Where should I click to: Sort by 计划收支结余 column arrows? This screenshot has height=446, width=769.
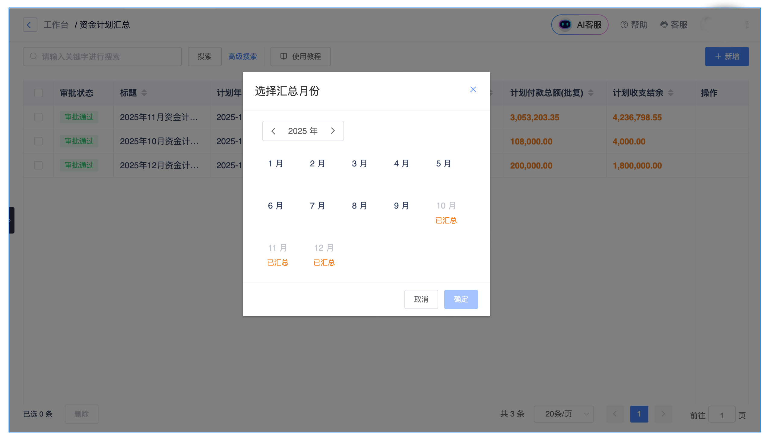pyautogui.click(x=670, y=93)
